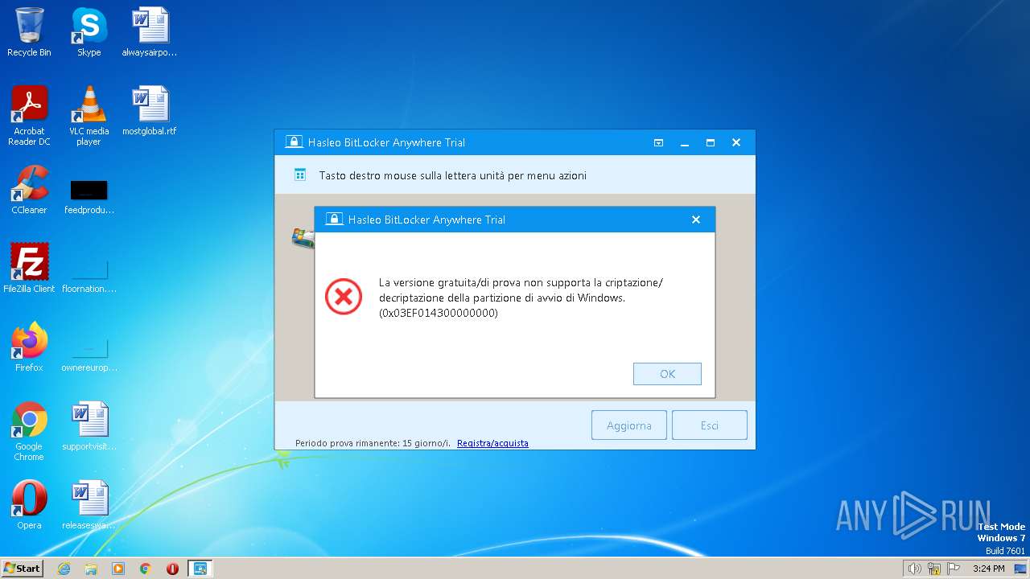Select the floornation file icon
1030x579 pixels.
(x=89, y=274)
